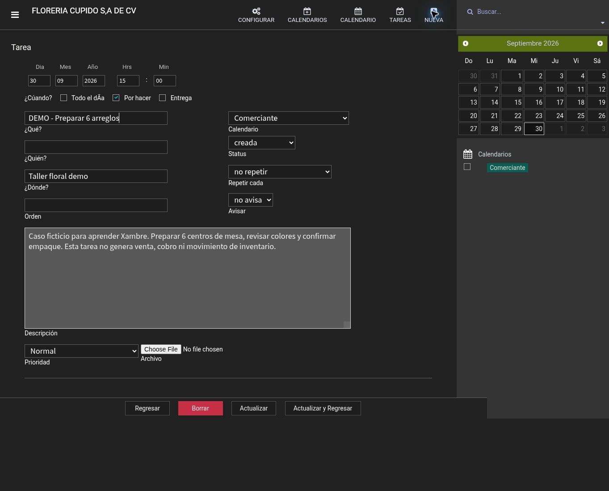The image size is (609, 491).
Task: Select day 15 in September calendar
Action: [x=512, y=102]
